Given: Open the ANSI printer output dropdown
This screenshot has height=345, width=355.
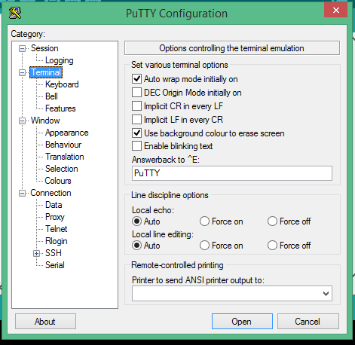Looking at the screenshot, I should coord(326,293).
